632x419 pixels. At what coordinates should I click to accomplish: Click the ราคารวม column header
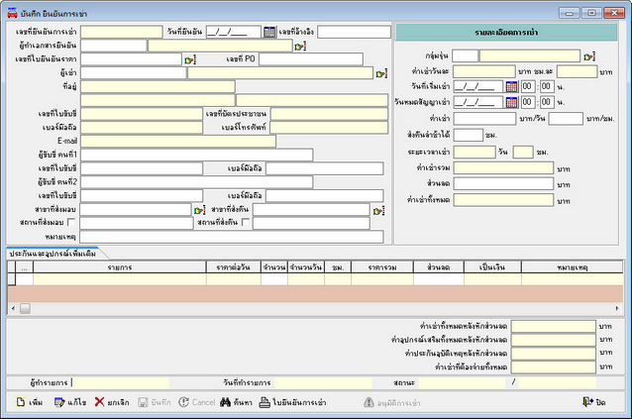tap(382, 267)
